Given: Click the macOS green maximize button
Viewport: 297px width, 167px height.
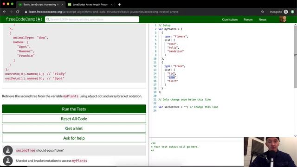Looking at the screenshot, I should (x=12, y=4).
